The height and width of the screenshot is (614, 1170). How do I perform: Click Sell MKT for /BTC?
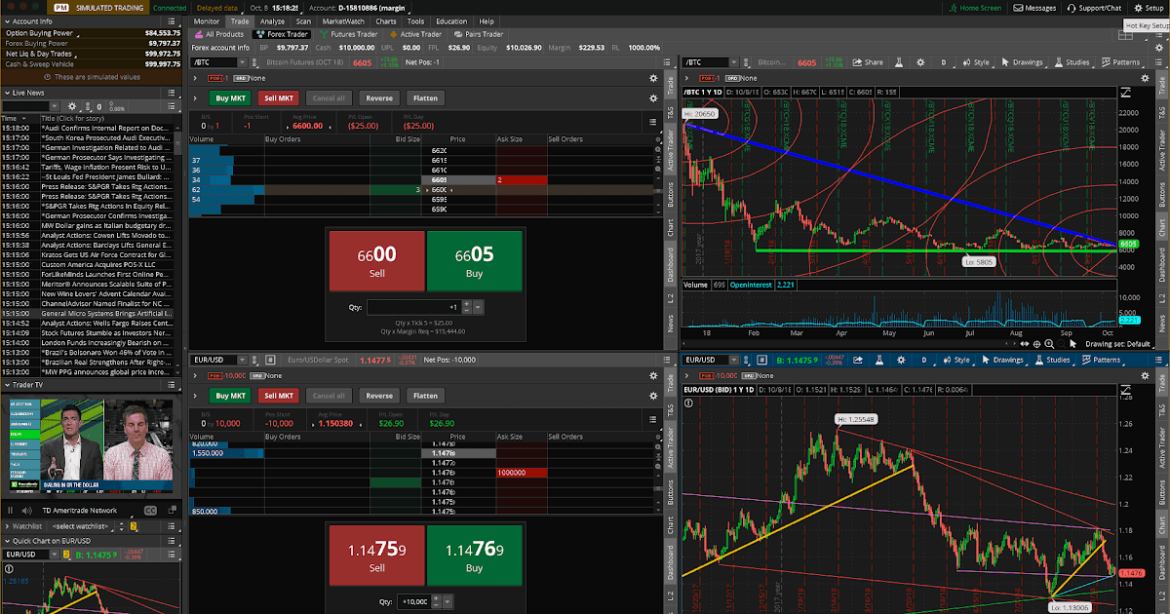[280, 97]
